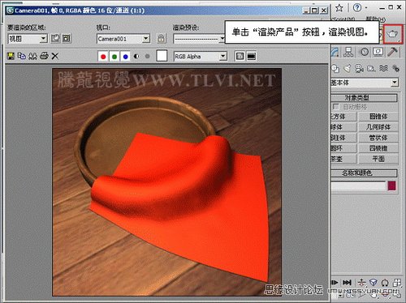Click the edit render region icon

tap(55, 39)
